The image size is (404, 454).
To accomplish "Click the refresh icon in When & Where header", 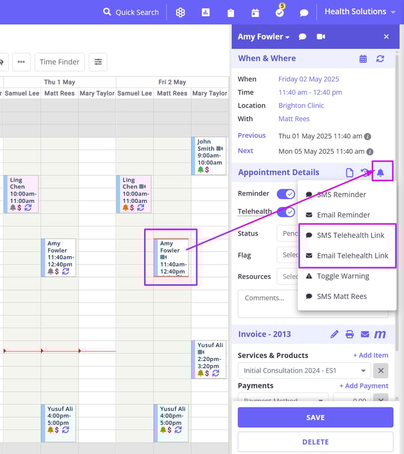I will point(380,59).
